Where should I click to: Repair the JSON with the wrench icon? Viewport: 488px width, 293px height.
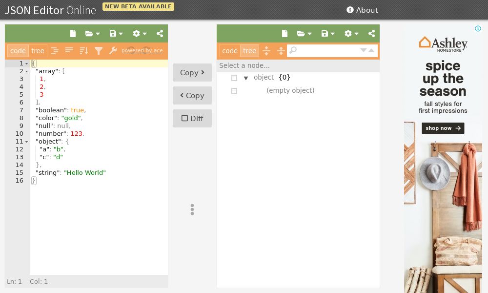pos(113,50)
